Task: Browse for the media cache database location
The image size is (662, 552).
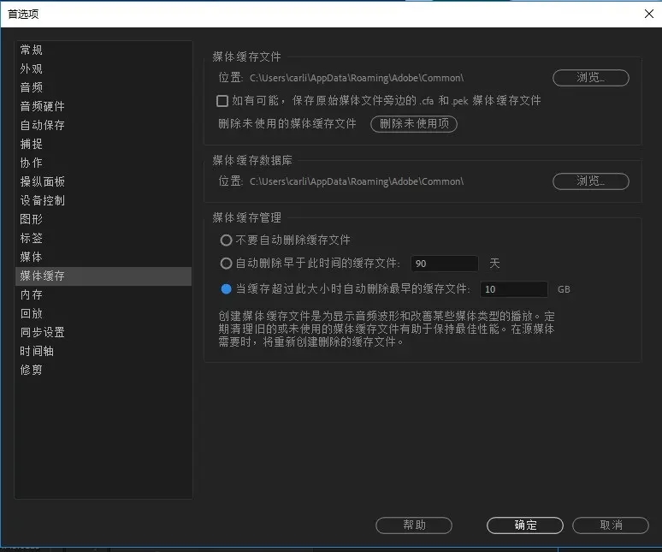Action: click(591, 181)
